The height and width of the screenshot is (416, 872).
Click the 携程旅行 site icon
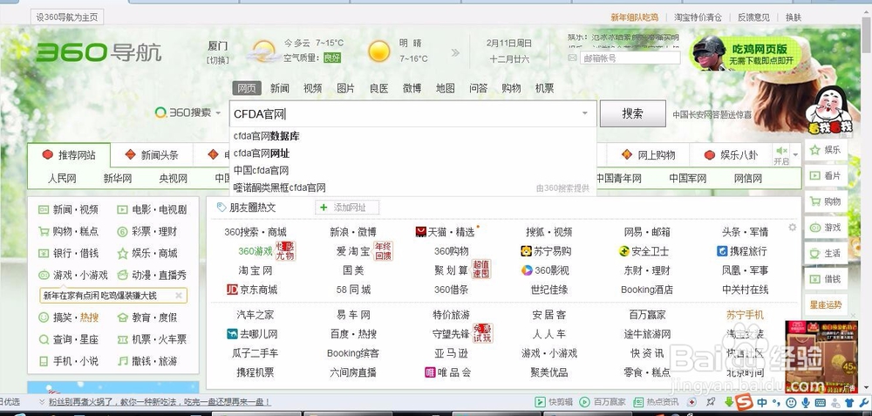click(x=722, y=251)
